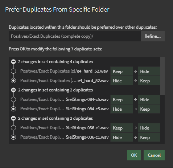Collapse the SielStrings-084-c5.wav duplicate set
This screenshot has width=173, height=168.
click(13, 90)
